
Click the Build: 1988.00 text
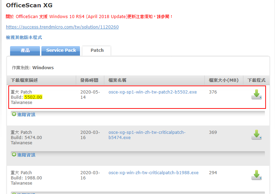[26, 178]
